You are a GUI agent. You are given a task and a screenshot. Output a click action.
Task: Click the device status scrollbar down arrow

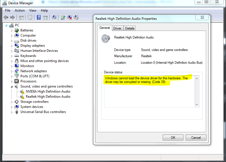(x=197, y=105)
